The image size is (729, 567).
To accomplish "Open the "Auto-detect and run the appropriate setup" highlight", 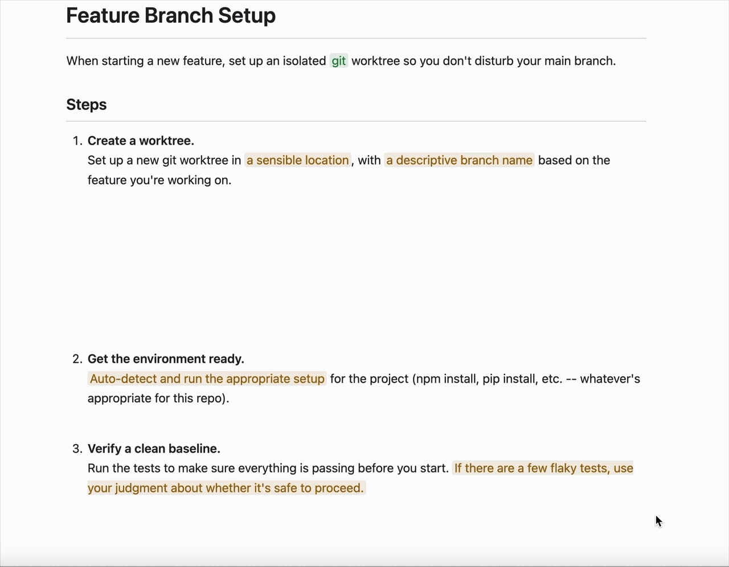I will point(207,379).
